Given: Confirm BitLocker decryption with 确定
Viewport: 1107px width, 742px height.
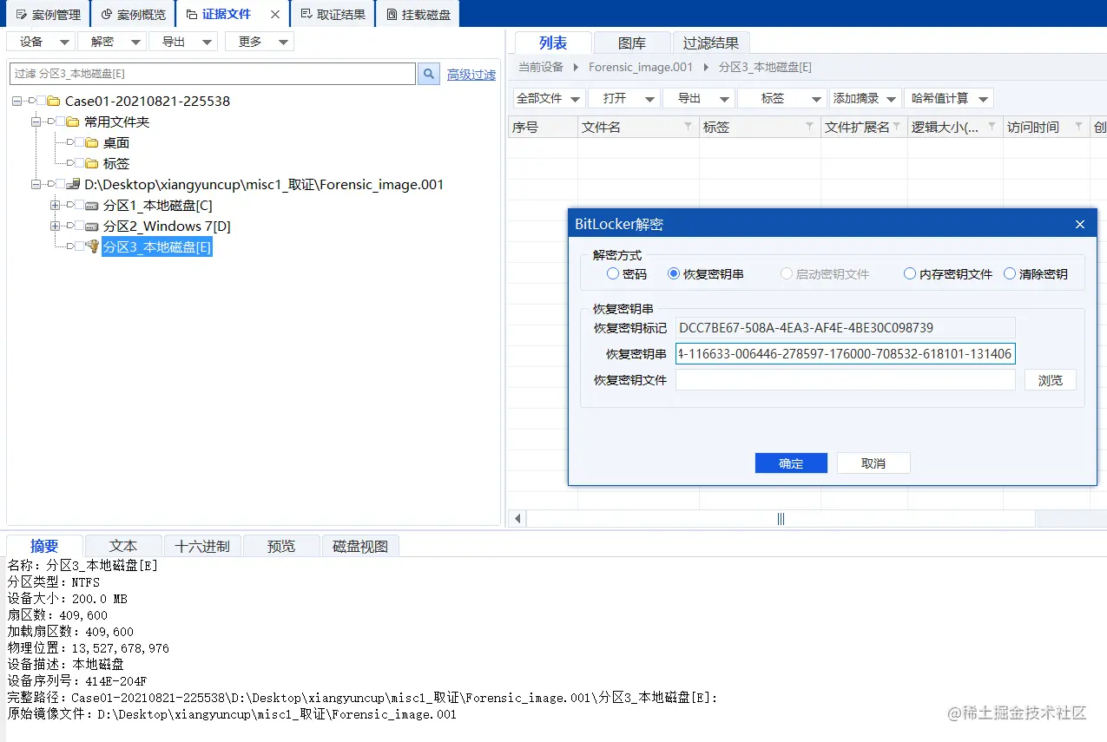Looking at the screenshot, I should coord(790,463).
